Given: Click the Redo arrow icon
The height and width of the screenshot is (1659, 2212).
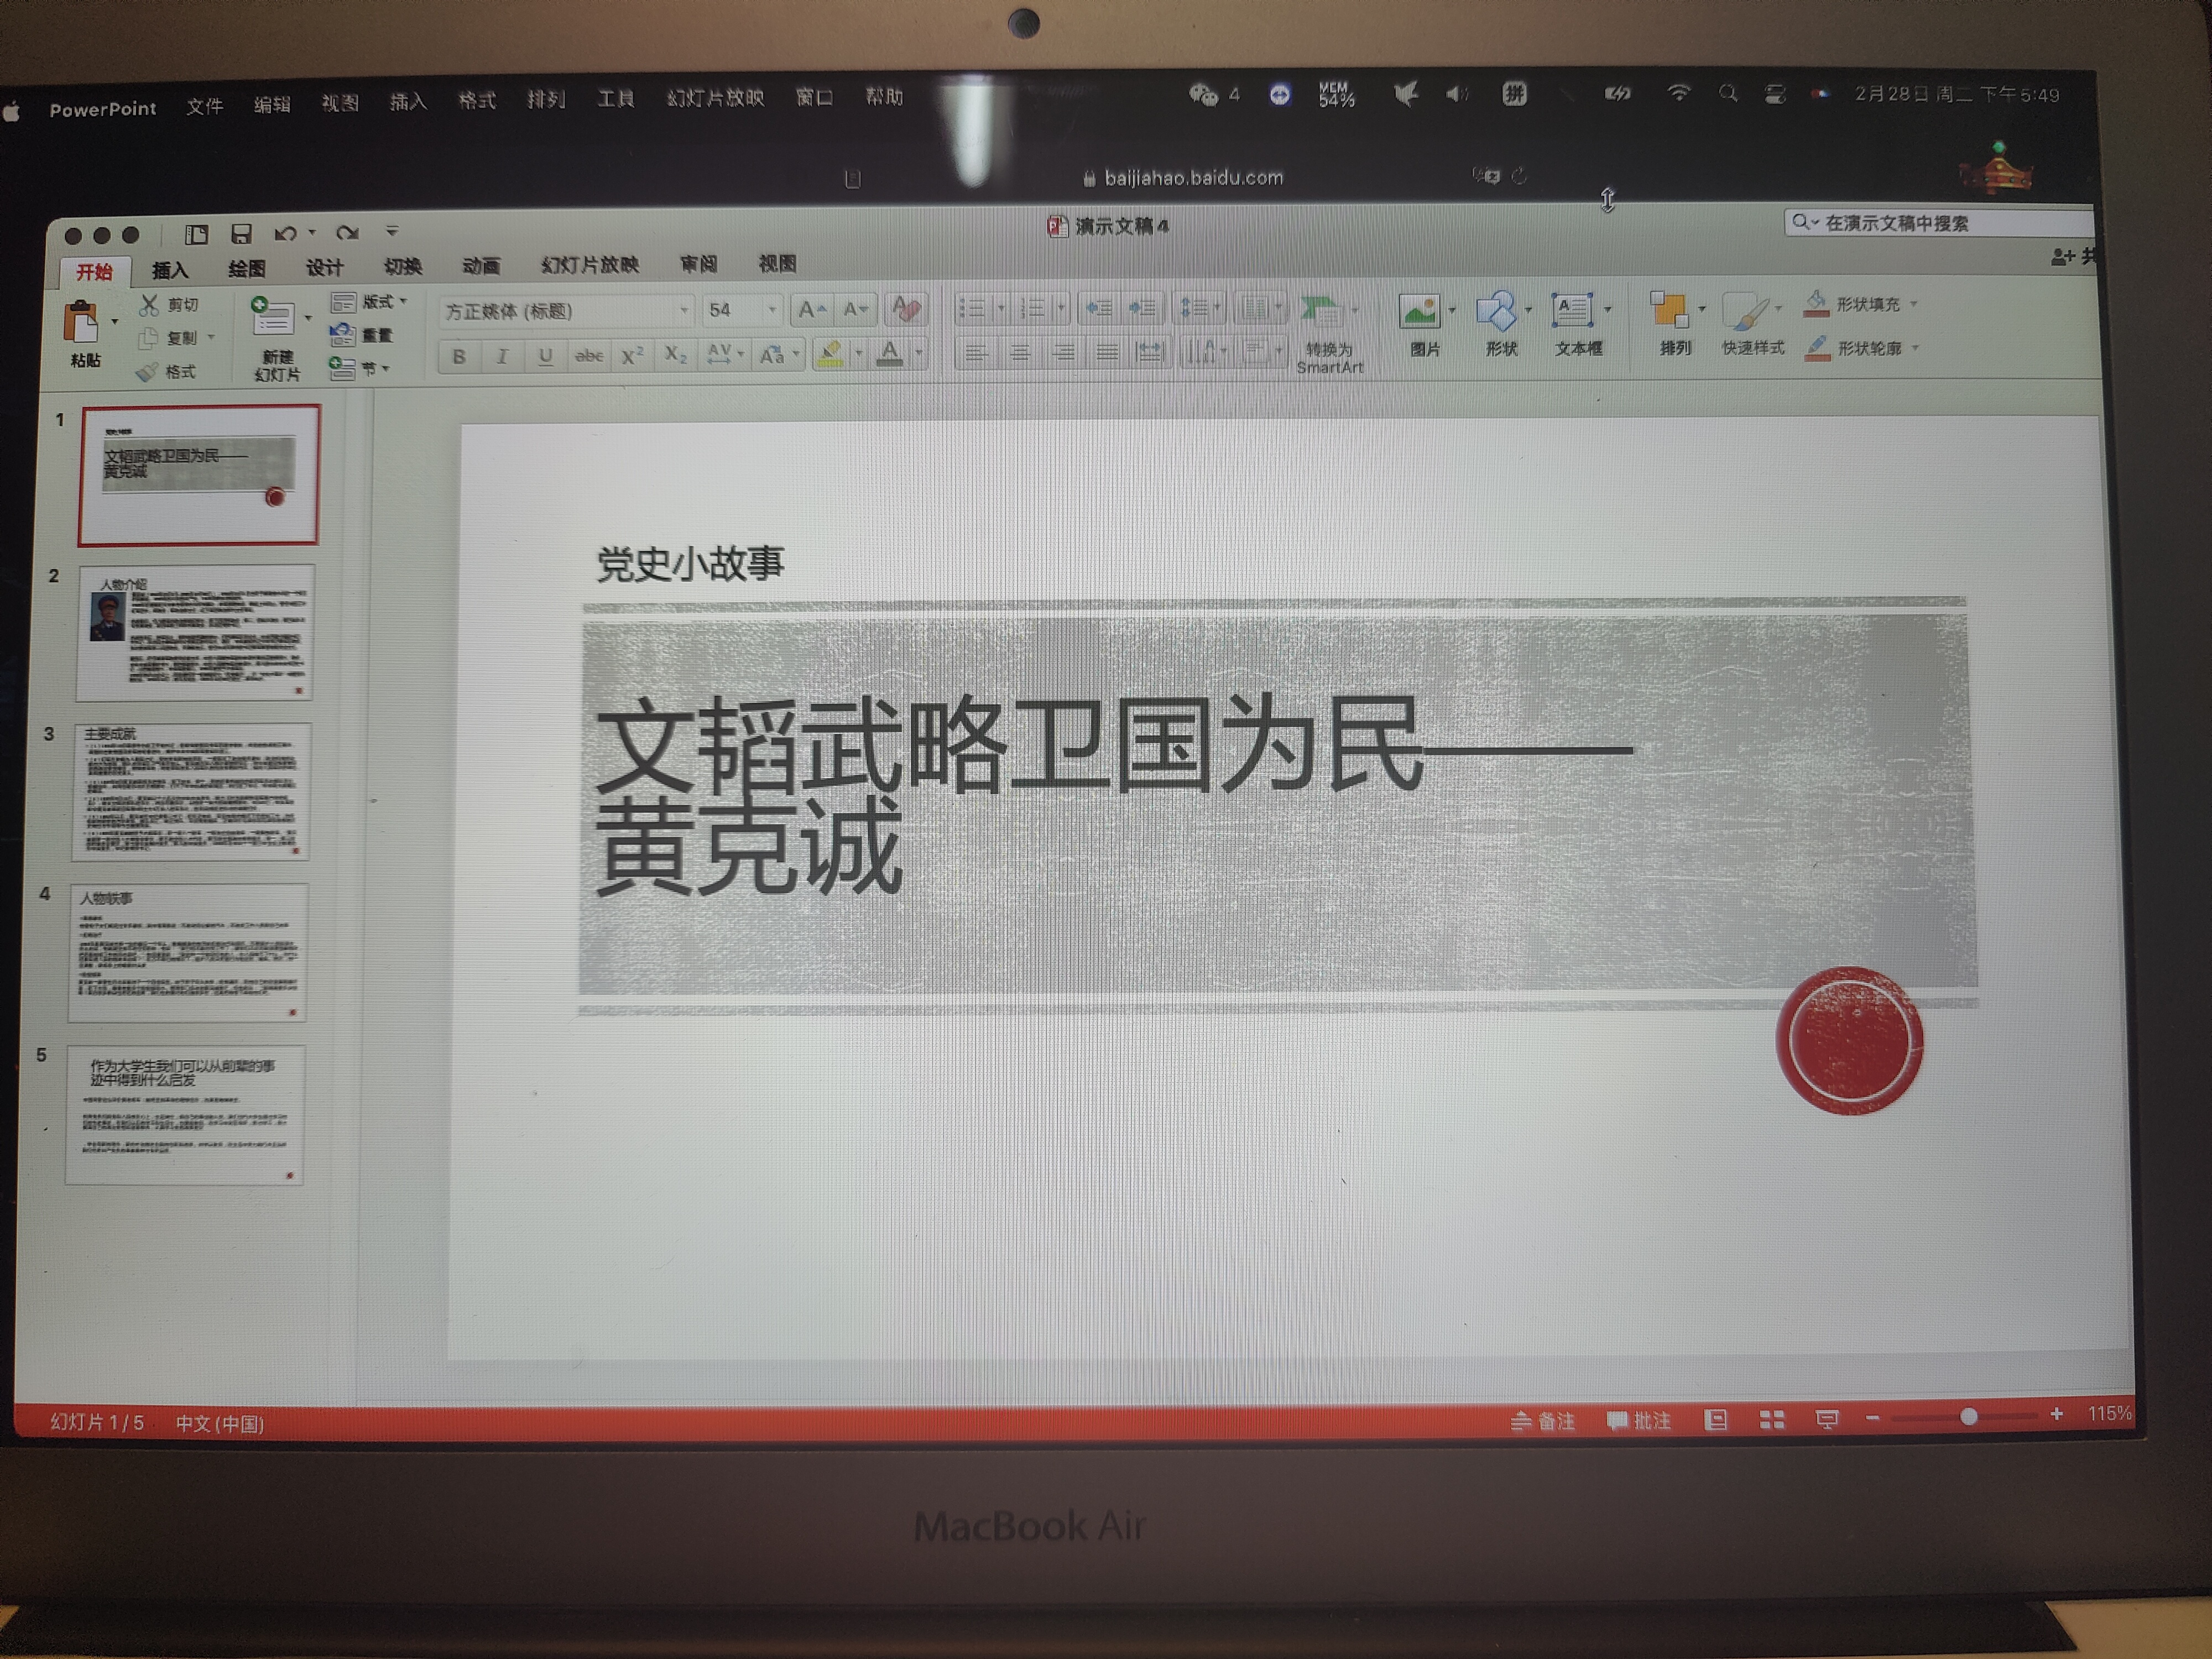Looking at the screenshot, I should pyautogui.click(x=347, y=233).
